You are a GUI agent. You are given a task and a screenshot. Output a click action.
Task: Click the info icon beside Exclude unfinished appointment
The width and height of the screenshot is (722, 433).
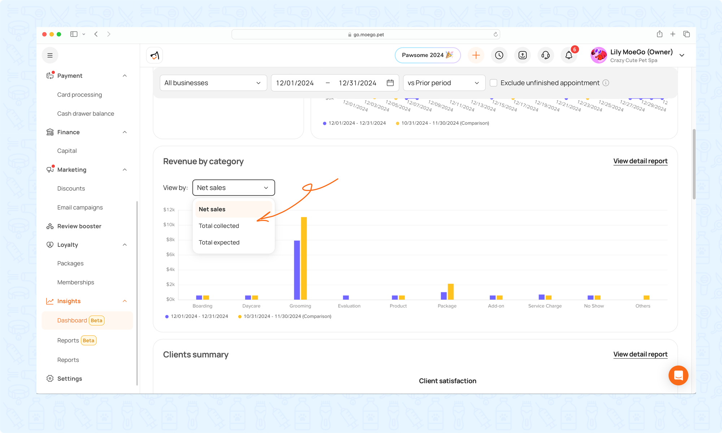(606, 83)
